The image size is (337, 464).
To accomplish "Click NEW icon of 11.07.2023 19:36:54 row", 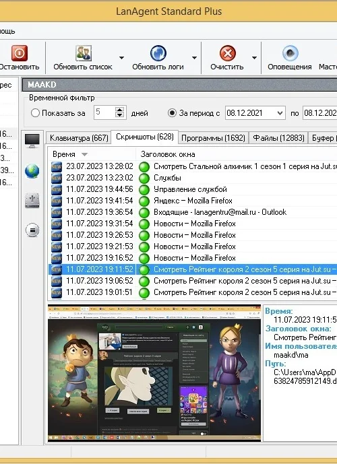I will click(56, 212).
